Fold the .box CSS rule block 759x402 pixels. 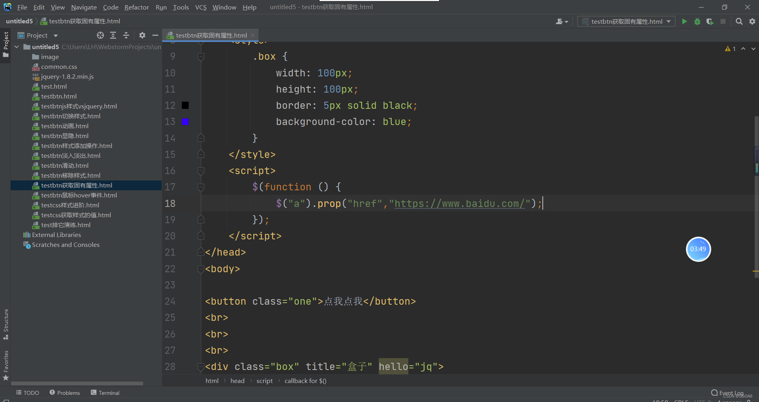coord(201,57)
